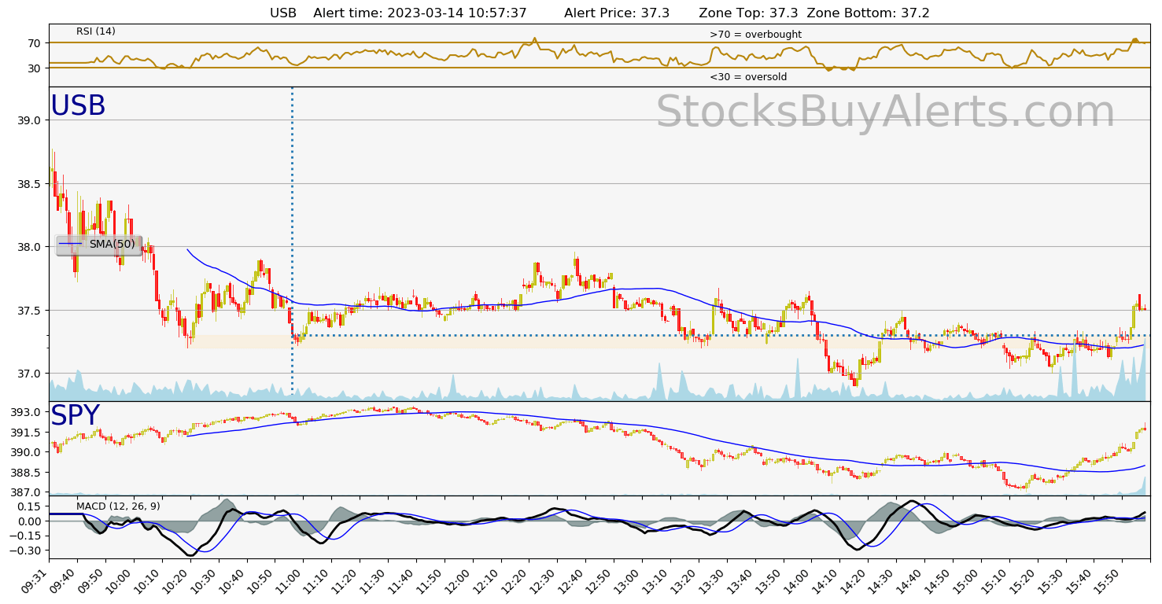Click the 38.5 price axis label
The image size is (1162, 604).
[x=30, y=184]
